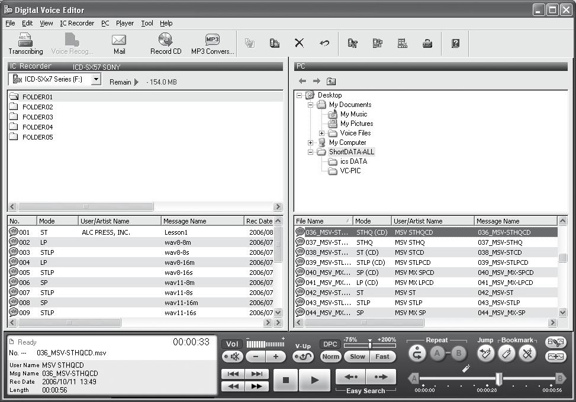
Task: Increase volume with plus button
Action: (275, 356)
